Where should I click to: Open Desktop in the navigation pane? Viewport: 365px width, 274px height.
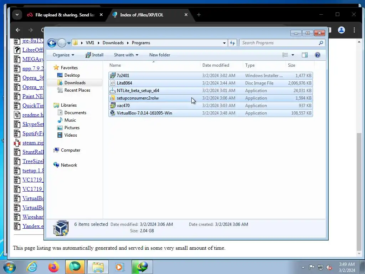click(72, 75)
